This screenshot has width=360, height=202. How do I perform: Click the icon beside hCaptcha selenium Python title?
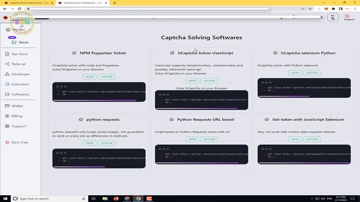coord(275,53)
